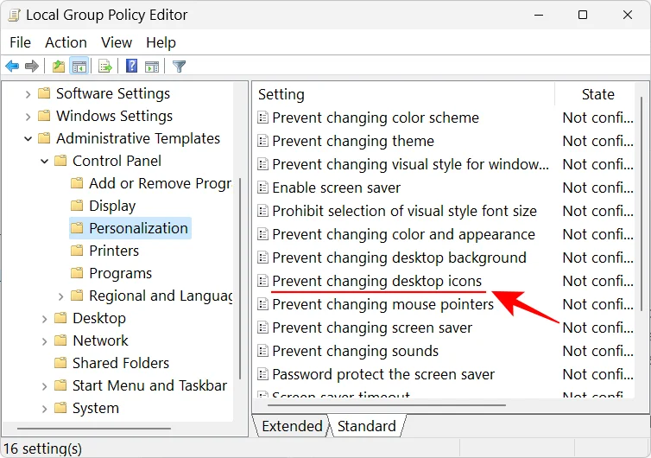This screenshot has width=651, height=458.
Task: Select Prevent changing desktop icons setting
Action: pos(377,282)
